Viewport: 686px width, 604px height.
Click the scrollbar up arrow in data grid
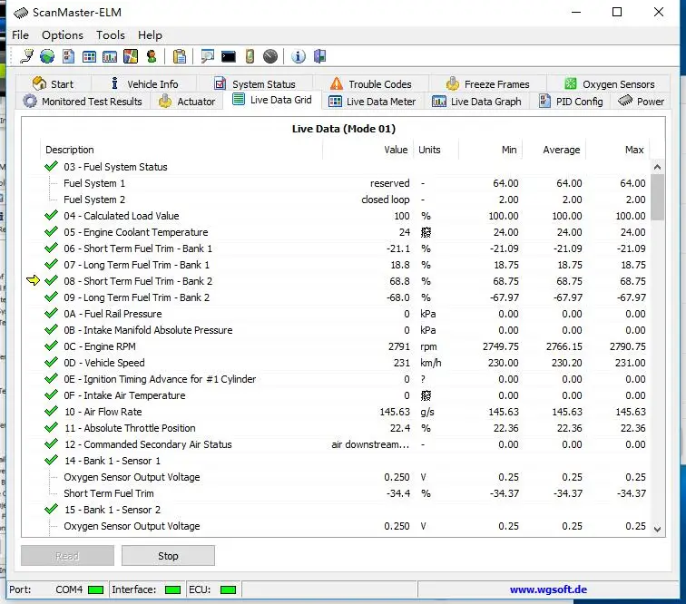coord(657,167)
